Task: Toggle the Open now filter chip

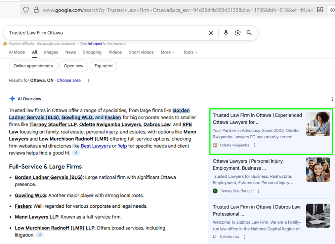Action: [x=74, y=66]
